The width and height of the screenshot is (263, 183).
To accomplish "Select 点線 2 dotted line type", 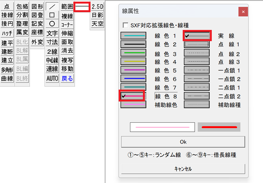I will pos(197,53).
